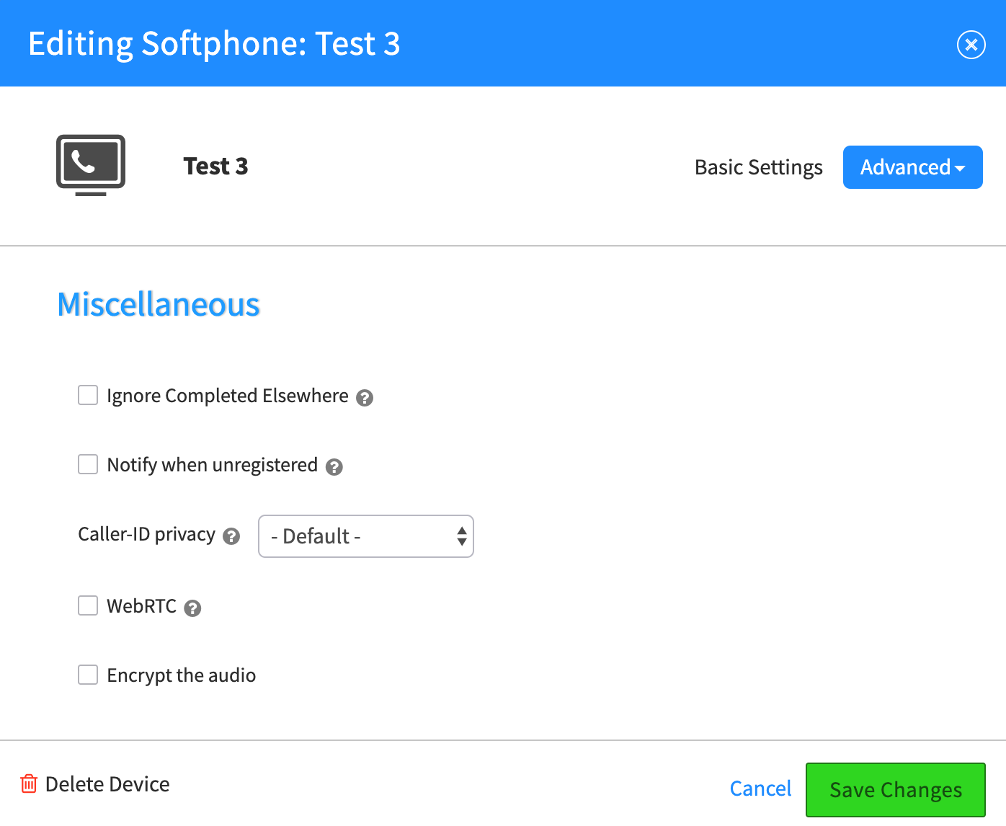1006x826 pixels.
Task: Toggle the WebRTC checkbox
Action: click(x=88, y=605)
